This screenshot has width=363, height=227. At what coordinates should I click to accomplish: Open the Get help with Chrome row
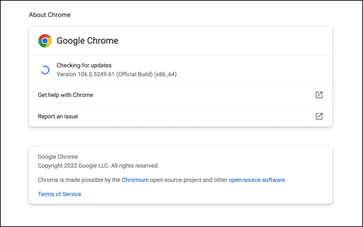point(180,95)
